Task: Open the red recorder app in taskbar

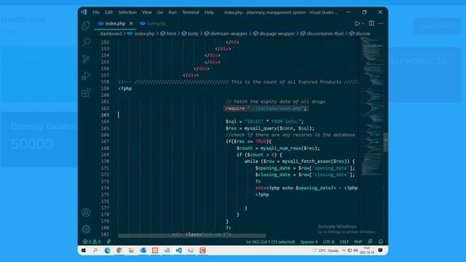Action: coord(202,250)
